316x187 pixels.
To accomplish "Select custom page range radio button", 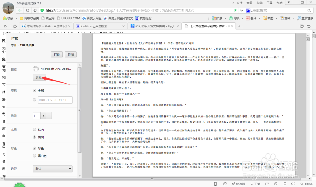I will click(x=34, y=100).
